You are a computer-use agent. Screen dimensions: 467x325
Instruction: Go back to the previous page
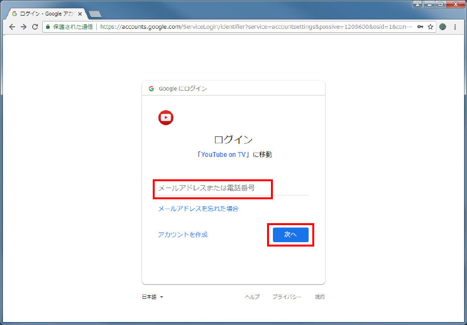coord(12,27)
